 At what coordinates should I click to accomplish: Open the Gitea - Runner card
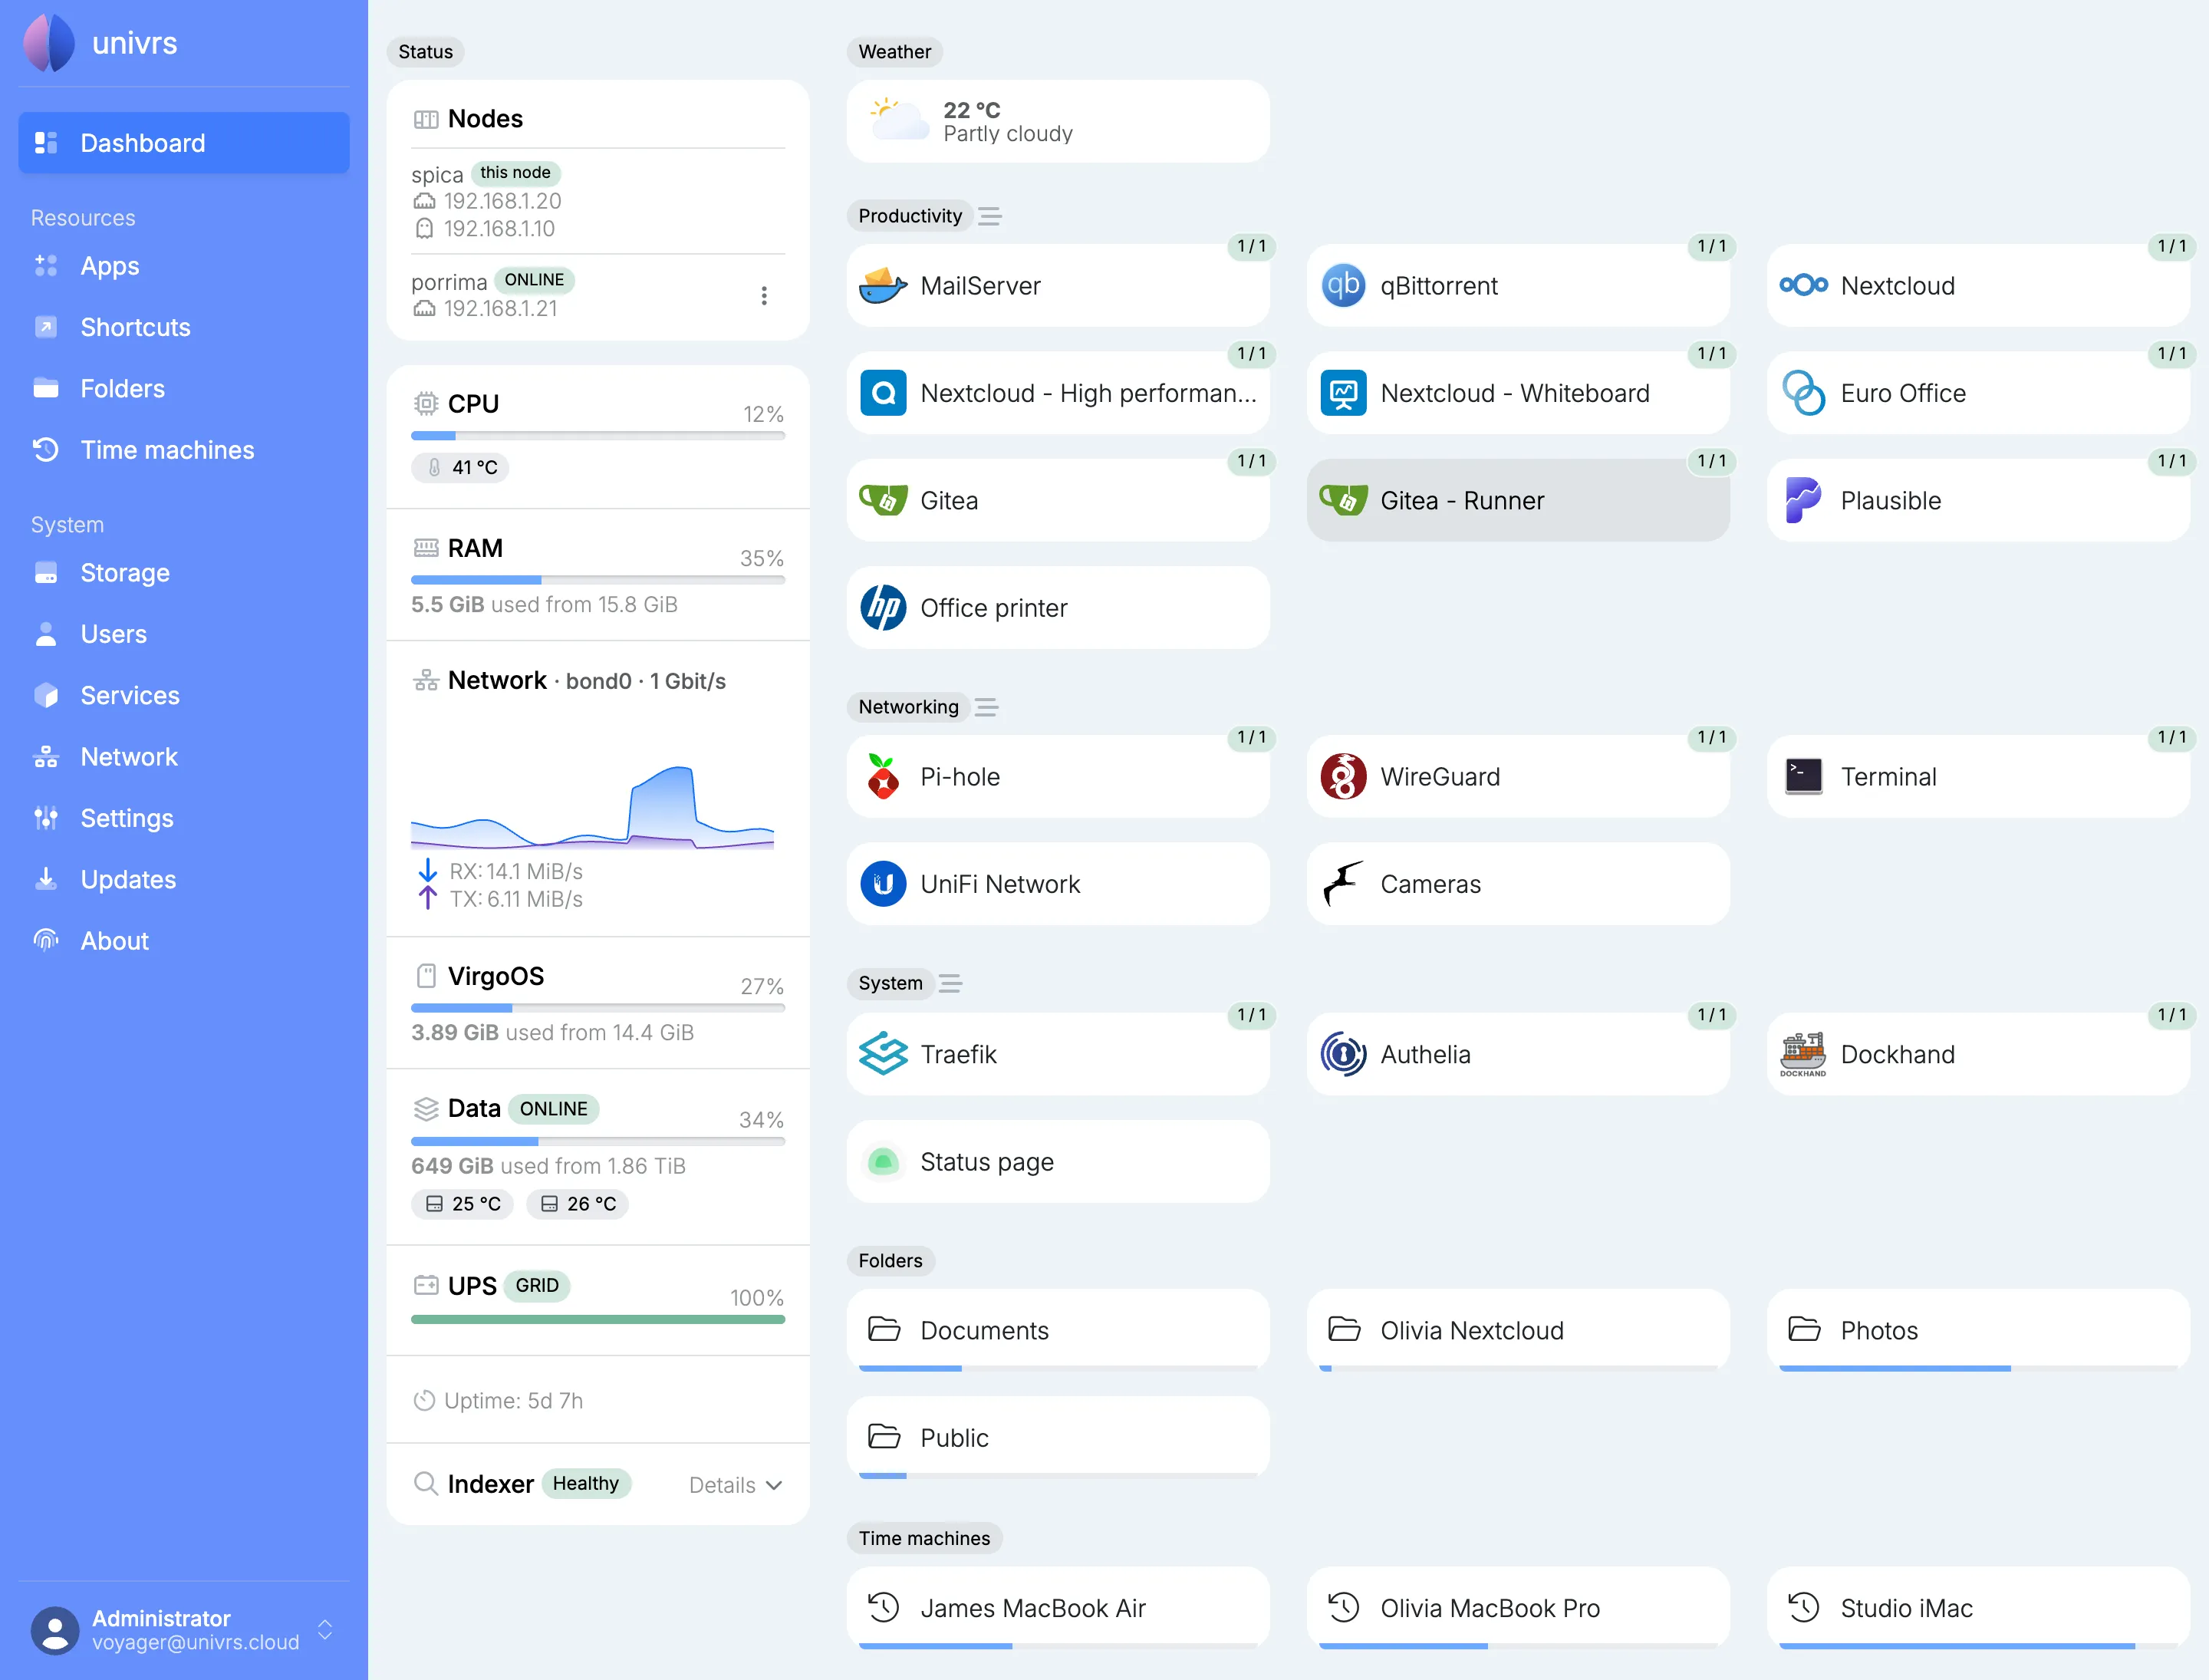[1518, 500]
